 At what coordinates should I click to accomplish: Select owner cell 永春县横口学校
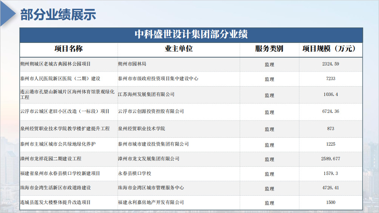[x=134, y=173]
